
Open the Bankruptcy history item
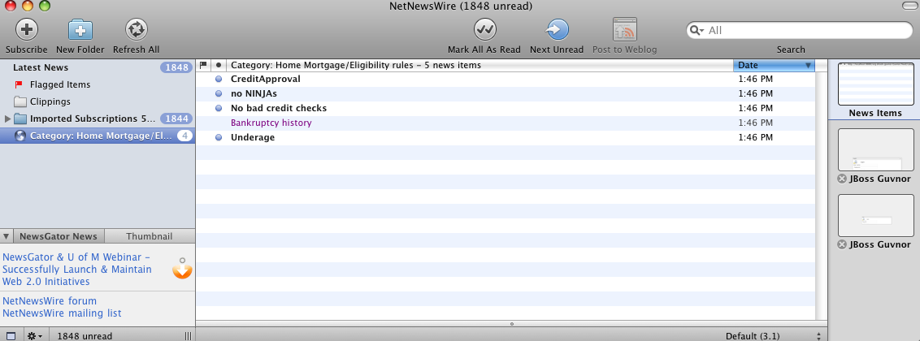pyautogui.click(x=506, y=123)
